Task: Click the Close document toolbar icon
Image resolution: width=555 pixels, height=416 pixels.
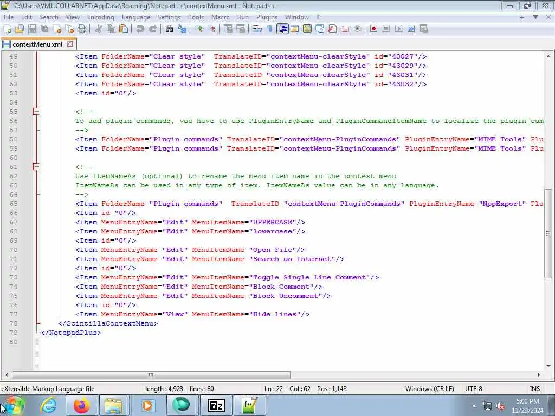Action: [x=57, y=29]
